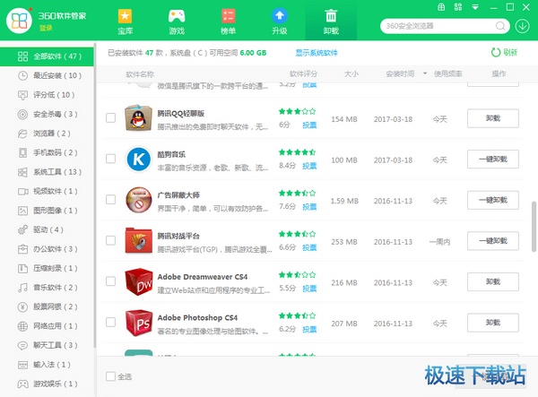The width and height of the screenshot is (538, 397).
Task: Click the 酷狗音乐 K icon
Action: click(x=138, y=160)
